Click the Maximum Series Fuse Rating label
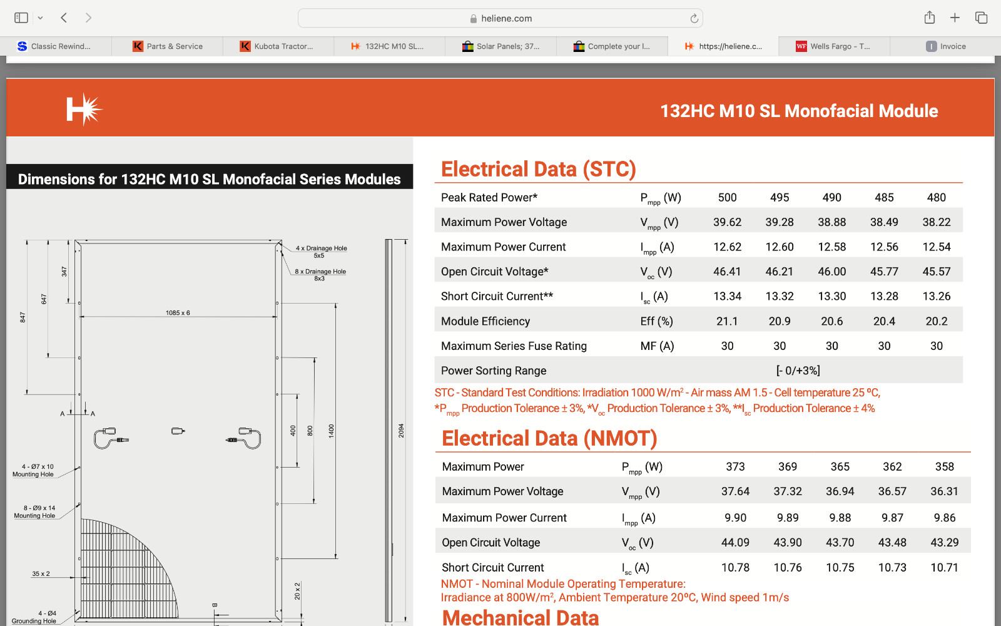The height and width of the screenshot is (626, 1001). [x=514, y=346]
